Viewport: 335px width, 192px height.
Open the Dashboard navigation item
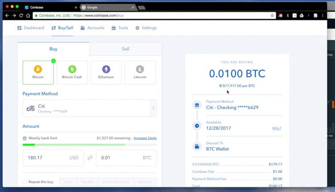tap(31, 28)
